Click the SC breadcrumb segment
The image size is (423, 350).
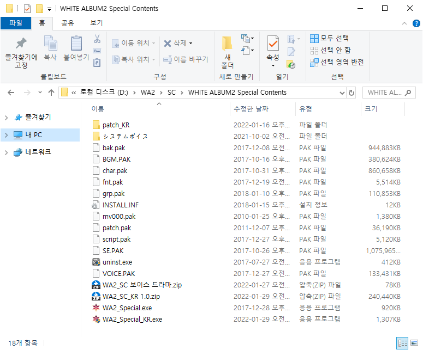171,93
